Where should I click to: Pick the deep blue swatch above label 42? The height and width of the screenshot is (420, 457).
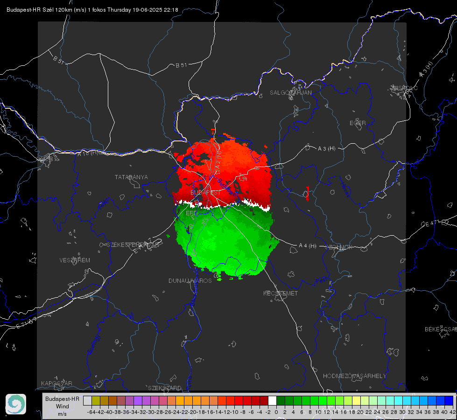tap(449, 400)
